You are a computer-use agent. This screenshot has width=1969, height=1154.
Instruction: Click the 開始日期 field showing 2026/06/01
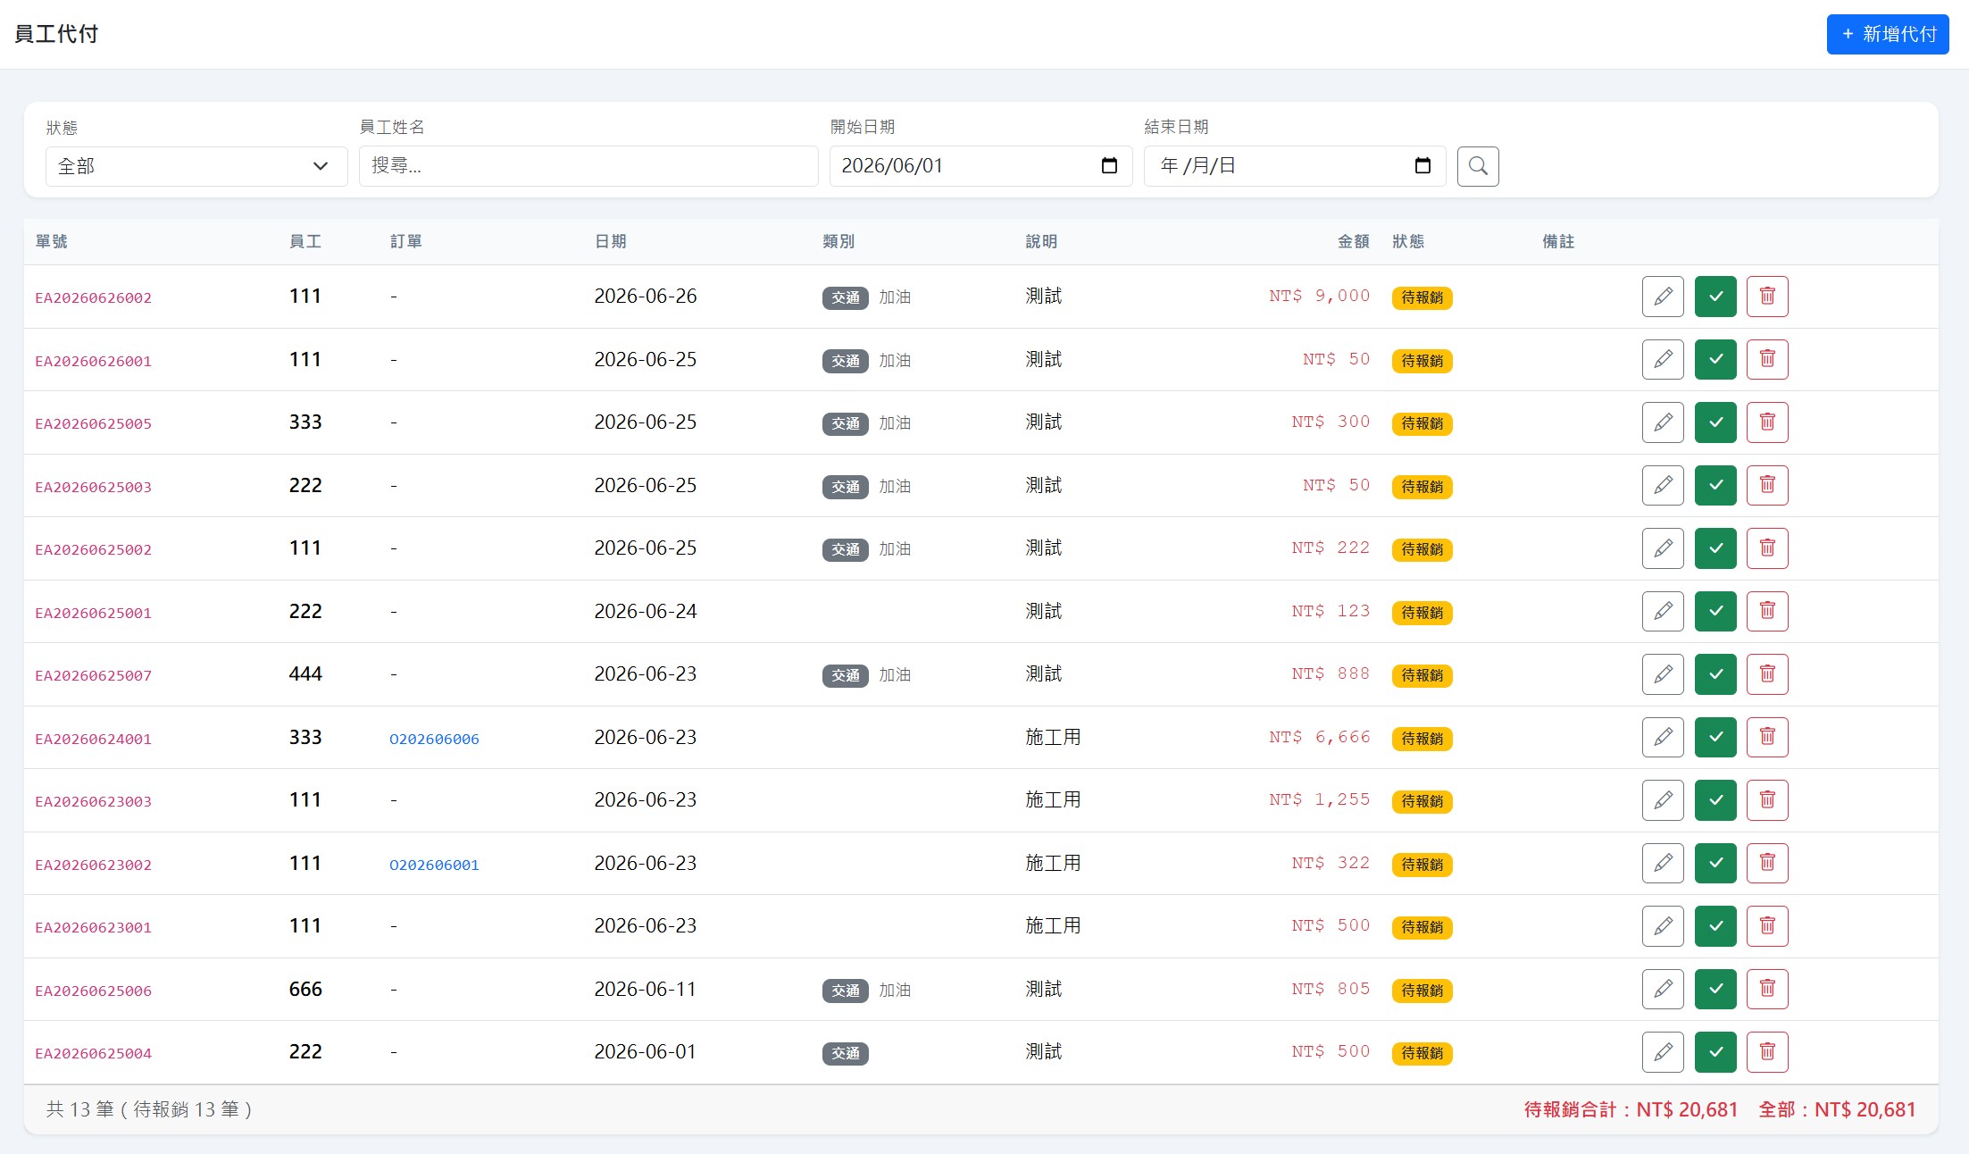click(x=980, y=166)
